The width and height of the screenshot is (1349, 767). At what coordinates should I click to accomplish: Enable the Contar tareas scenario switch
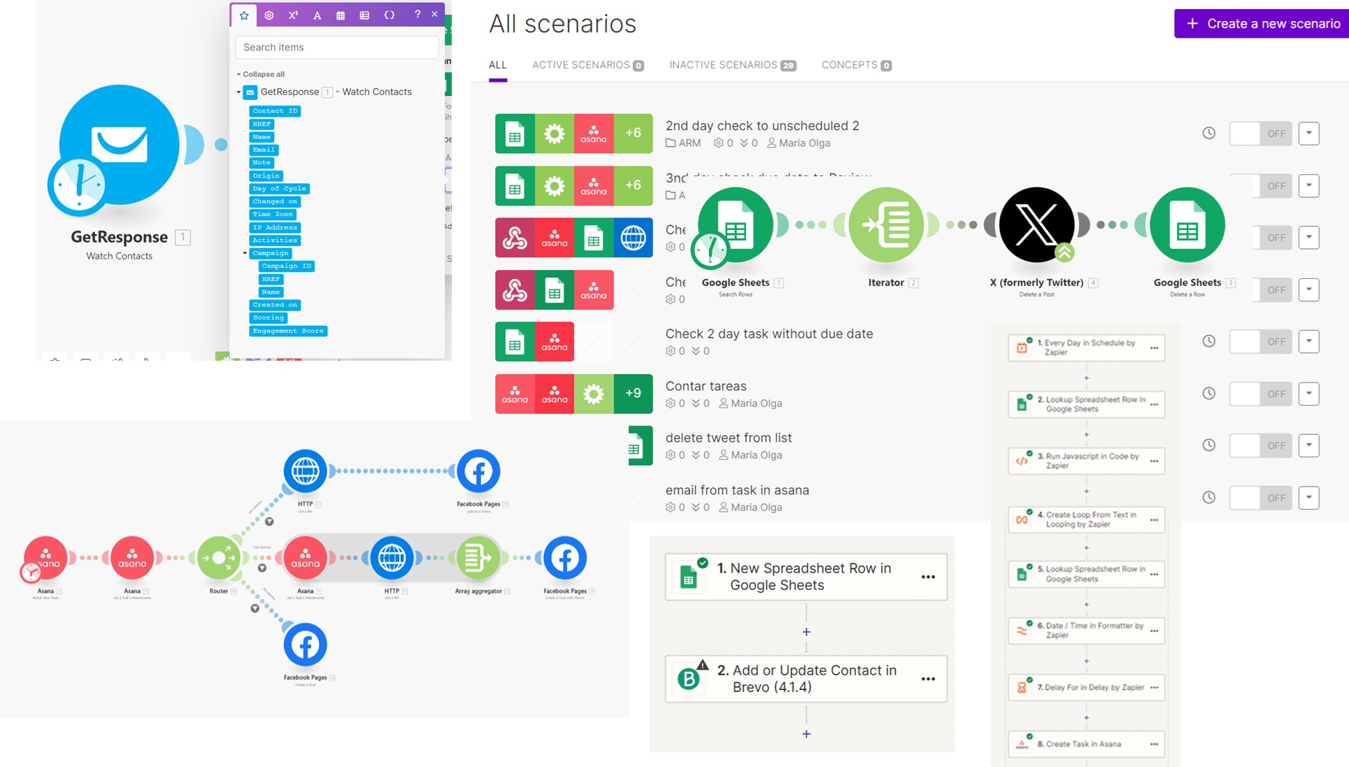pyautogui.click(x=1260, y=394)
